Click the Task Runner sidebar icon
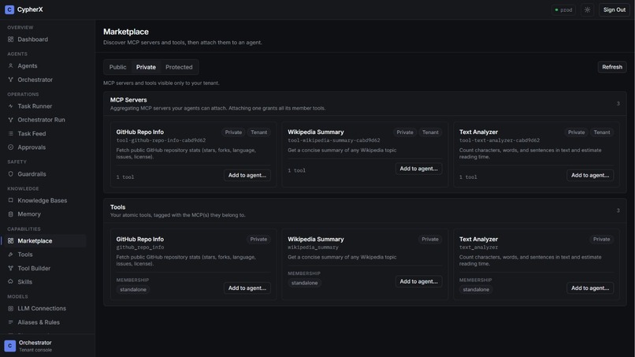The height and width of the screenshot is (357, 635). pos(10,106)
